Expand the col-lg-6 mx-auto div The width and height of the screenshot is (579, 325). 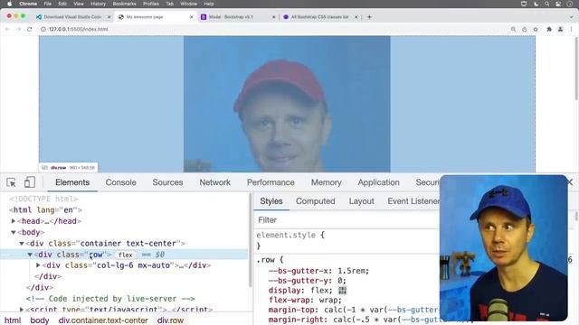tap(38, 265)
